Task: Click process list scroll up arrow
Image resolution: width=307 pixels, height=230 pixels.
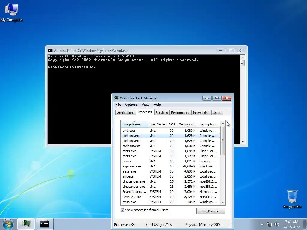Action: (x=223, y=123)
